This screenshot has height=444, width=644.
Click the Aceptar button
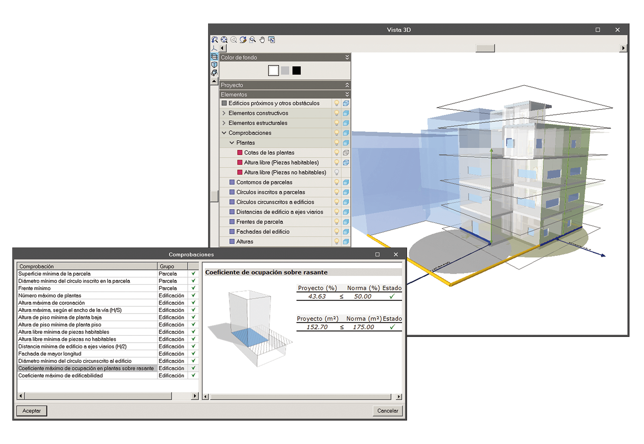tap(32, 411)
